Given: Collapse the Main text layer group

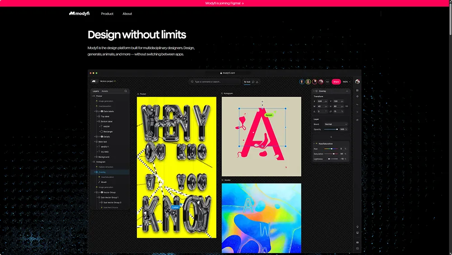Looking at the screenshot, I should (94, 142).
